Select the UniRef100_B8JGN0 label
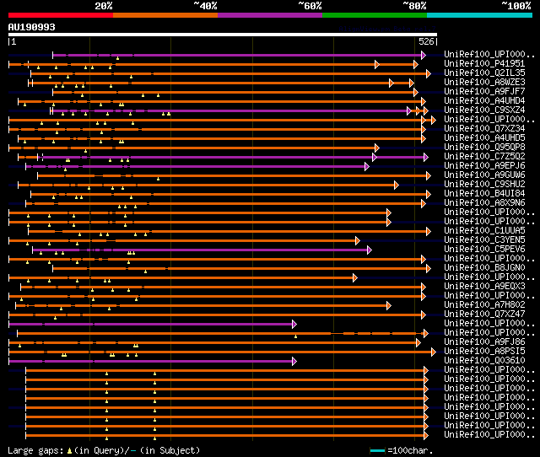The height and width of the screenshot is (457, 540). tap(484, 268)
